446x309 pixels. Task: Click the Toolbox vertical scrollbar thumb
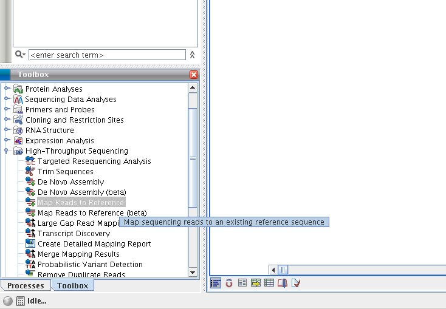[x=193, y=158]
